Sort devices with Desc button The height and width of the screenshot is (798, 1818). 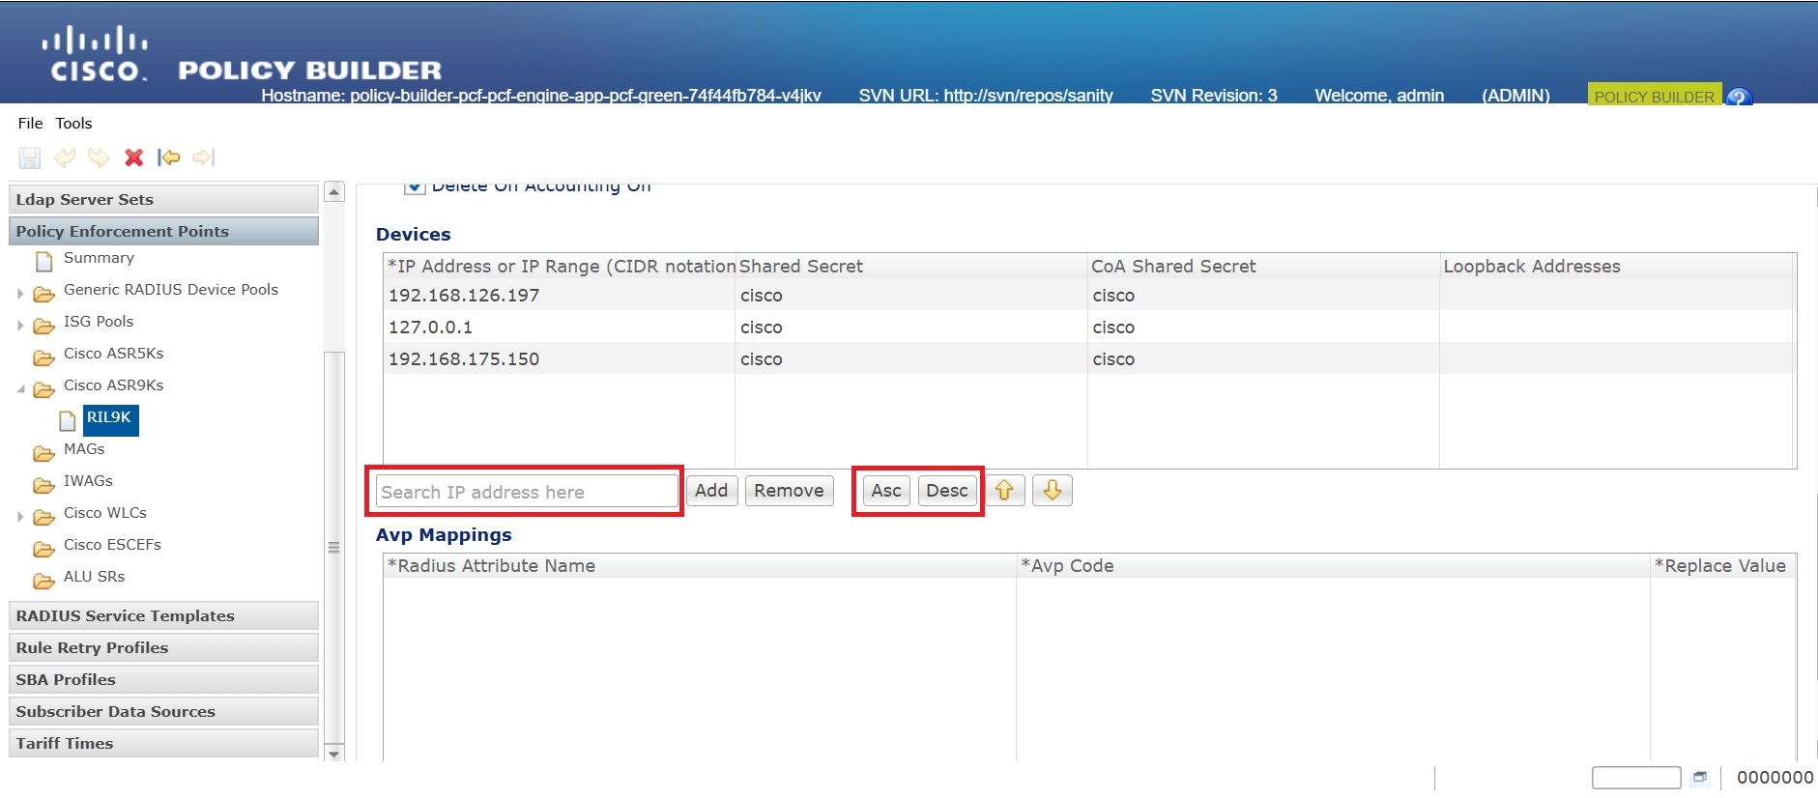946,491
